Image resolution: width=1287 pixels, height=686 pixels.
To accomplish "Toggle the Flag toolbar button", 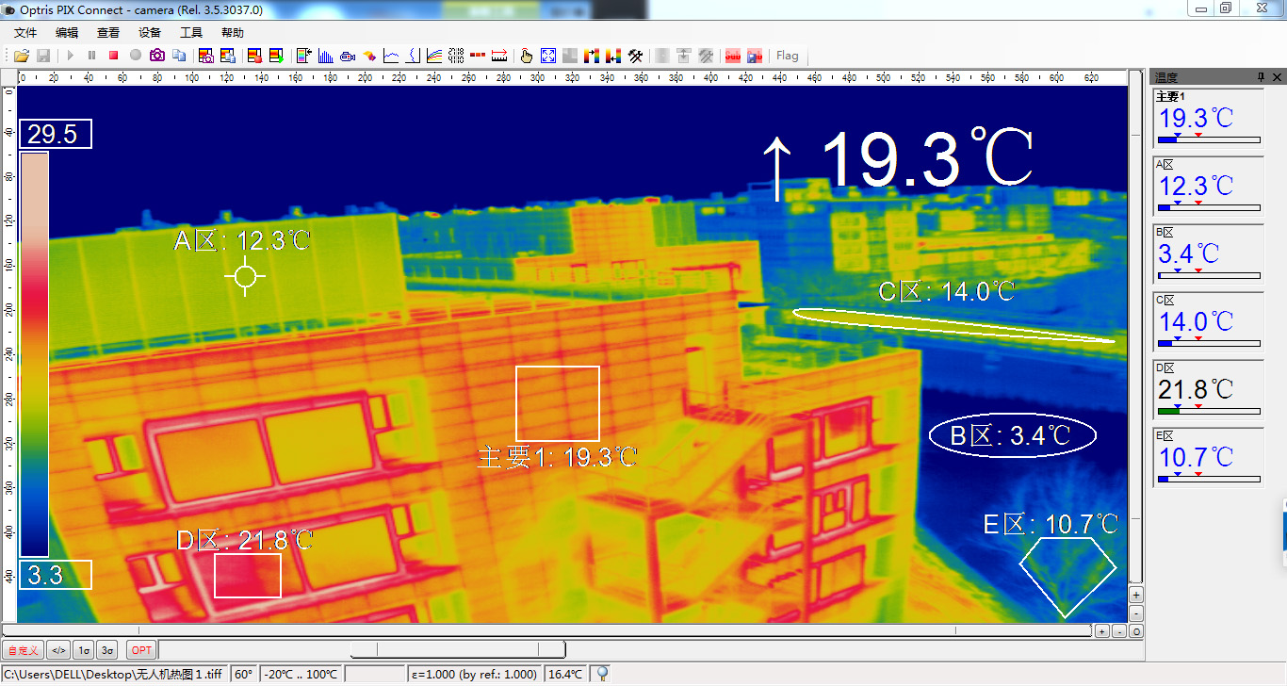I will tap(787, 56).
